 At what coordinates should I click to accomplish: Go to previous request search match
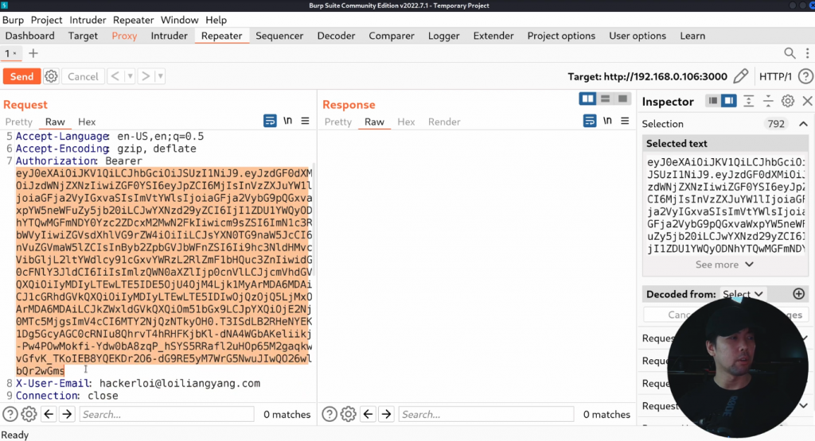pyautogui.click(x=49, y=414)
